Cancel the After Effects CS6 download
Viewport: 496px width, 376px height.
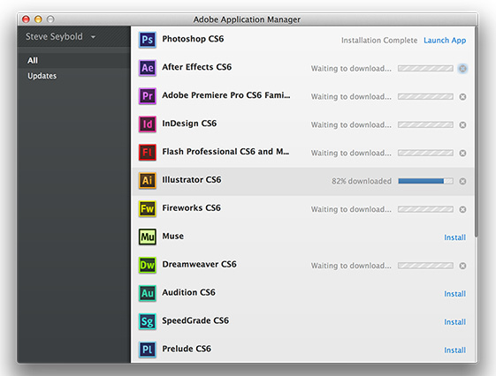(462, 69)
